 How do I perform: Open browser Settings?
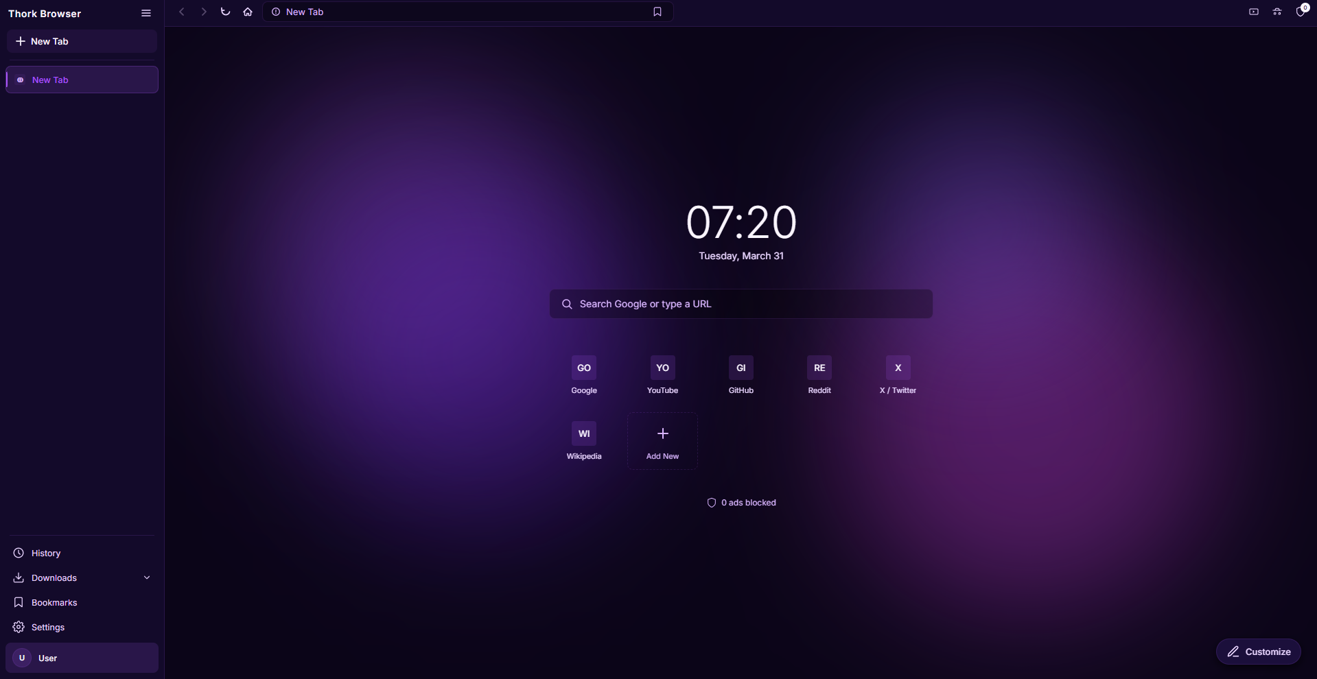(x=46, y=627)
